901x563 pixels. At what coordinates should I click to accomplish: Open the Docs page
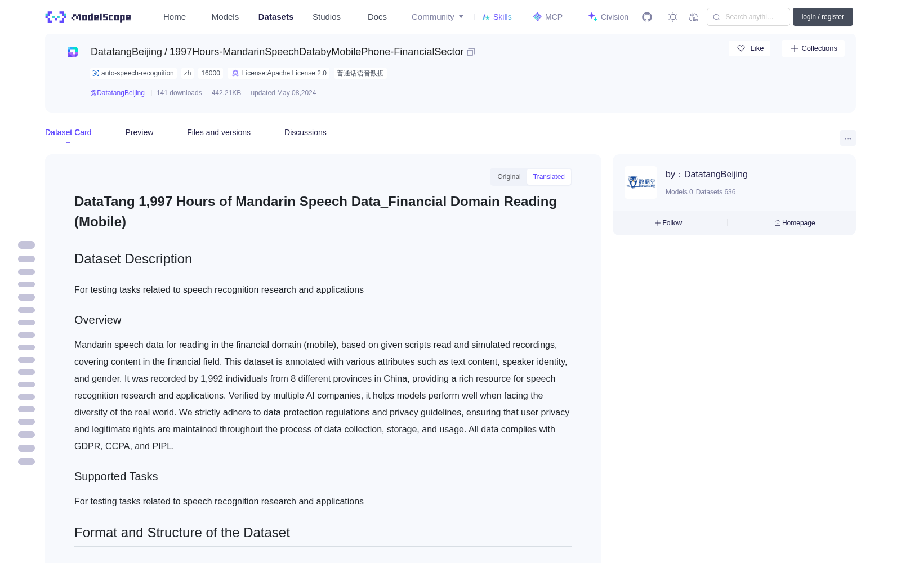(x=377, y=17)
